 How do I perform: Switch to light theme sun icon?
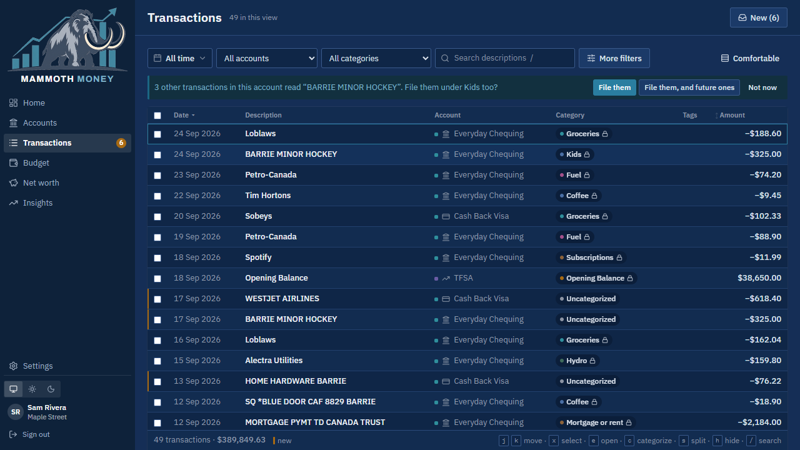(32, 389)
